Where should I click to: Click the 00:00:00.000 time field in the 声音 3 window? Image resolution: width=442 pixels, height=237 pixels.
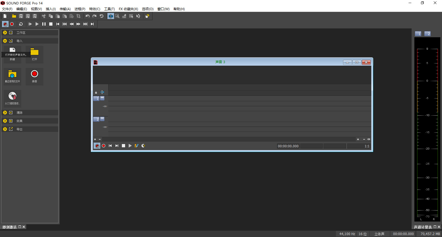pyautogui.click(x=288, y=146)
